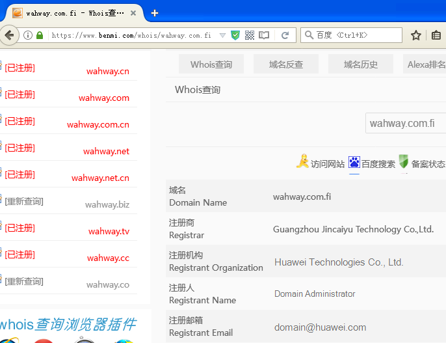Open the green shield protection icon in address bar

point(235,35)
